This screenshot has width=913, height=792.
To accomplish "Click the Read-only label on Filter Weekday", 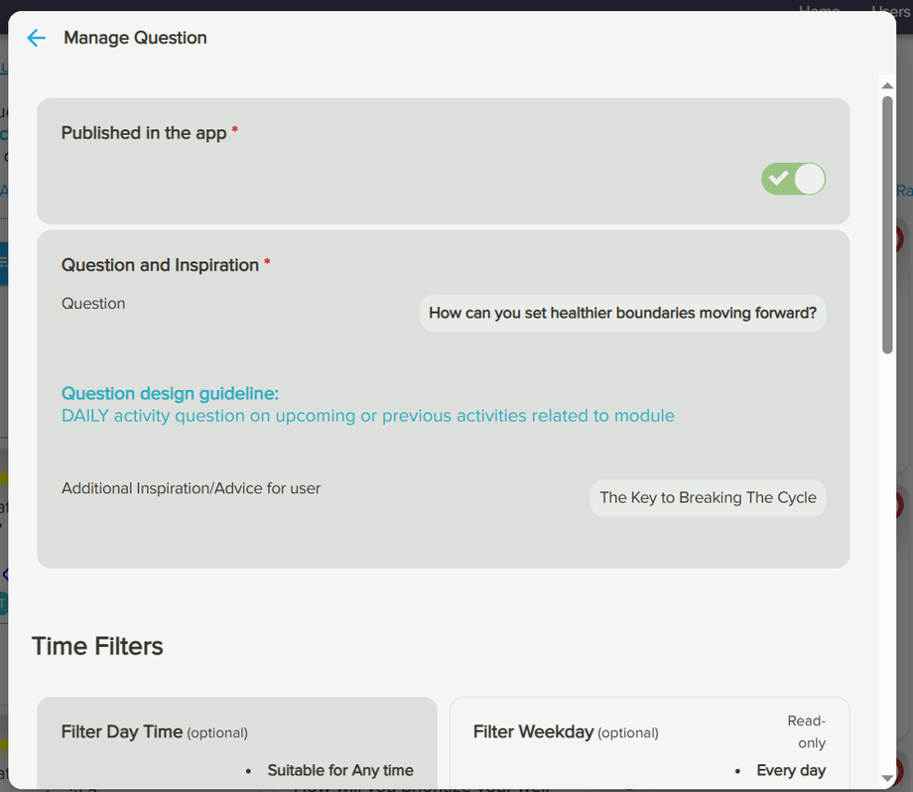I will 806,730.
